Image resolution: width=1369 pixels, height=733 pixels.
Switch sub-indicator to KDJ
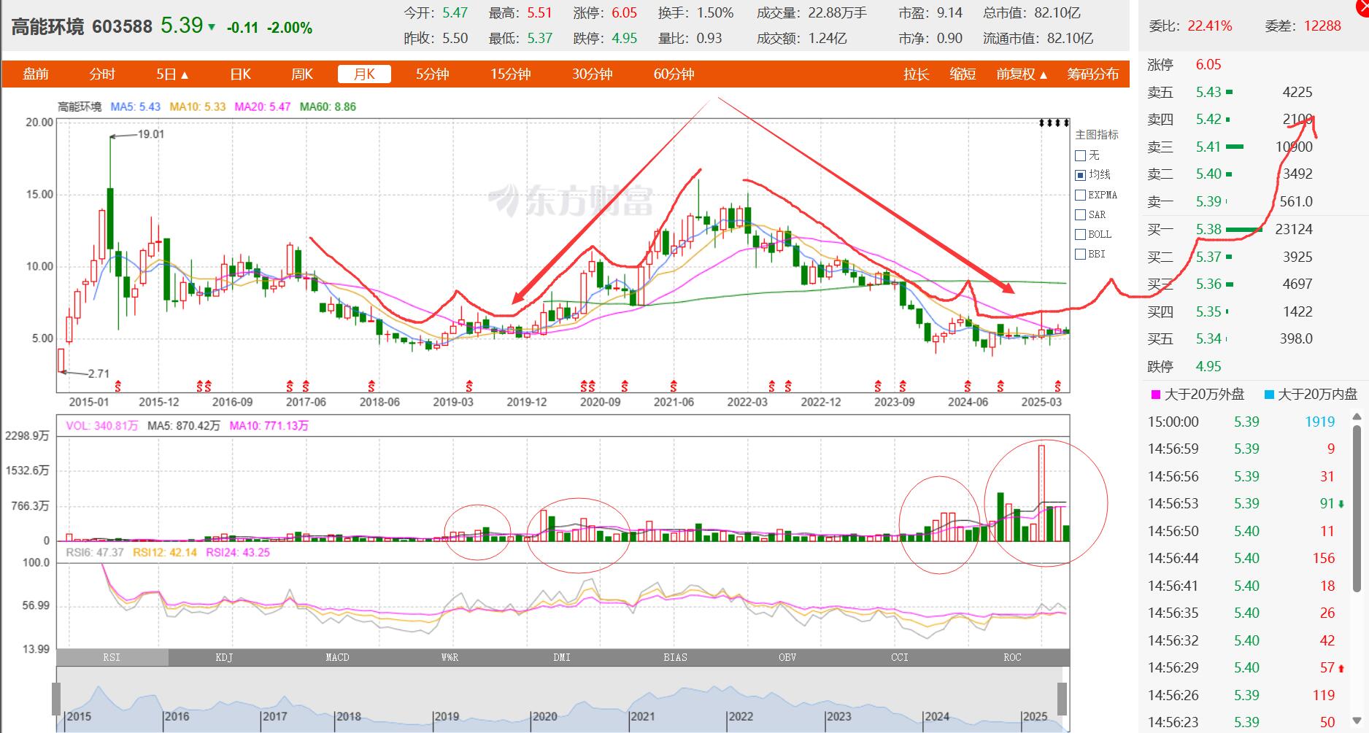coord(224,657)
